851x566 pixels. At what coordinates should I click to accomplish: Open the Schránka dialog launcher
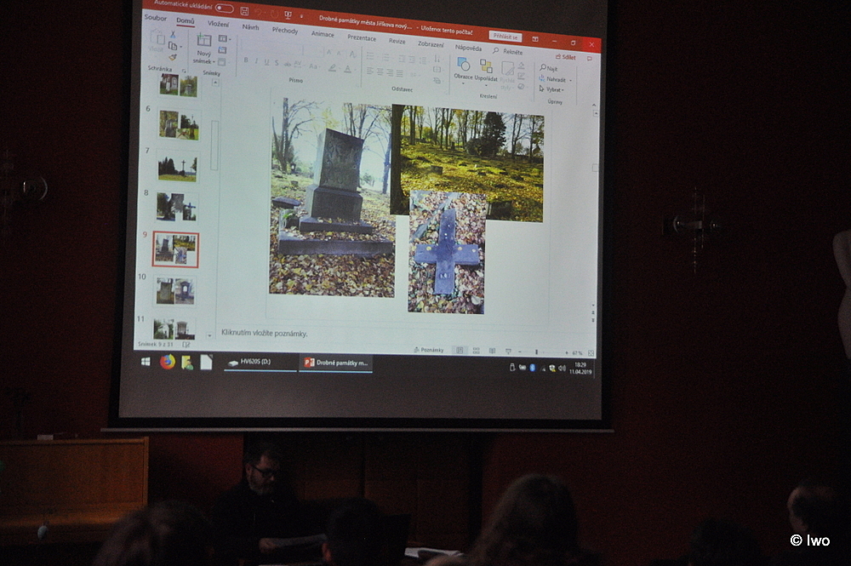tap(184, 71)
